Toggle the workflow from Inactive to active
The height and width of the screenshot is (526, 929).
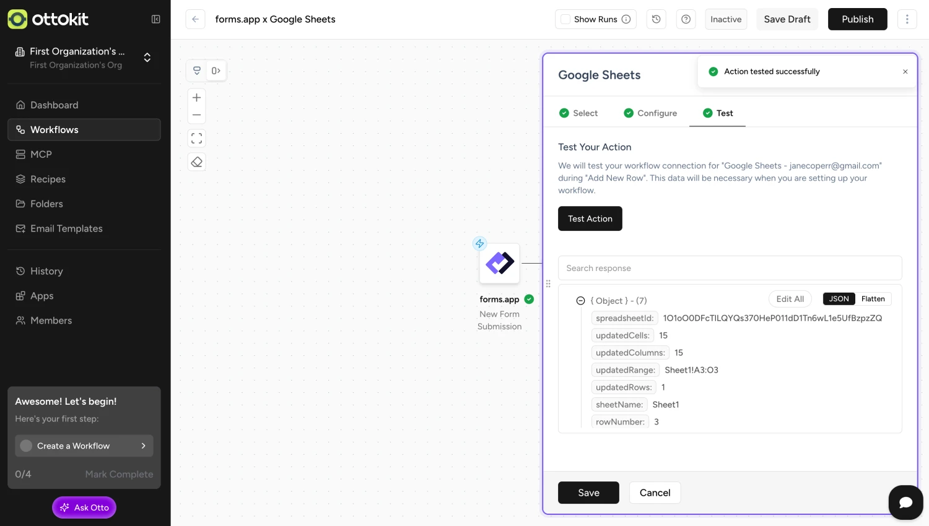[725, 19]
